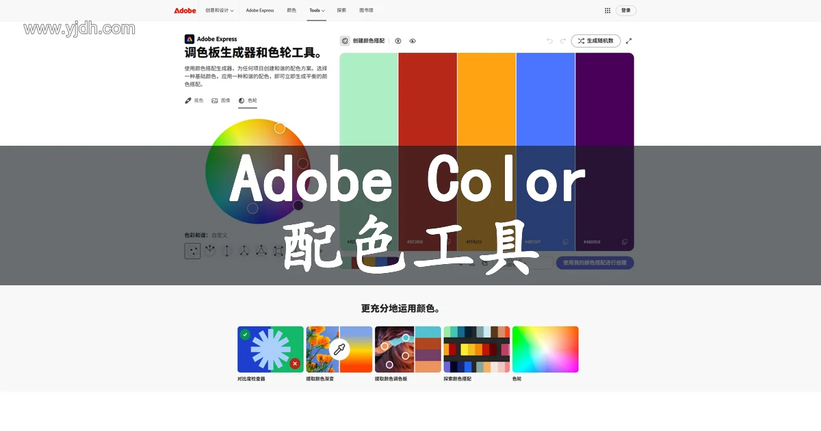
Task: Click the 调色板生成器和色轮工具。 heading
Action: point(254,53)
